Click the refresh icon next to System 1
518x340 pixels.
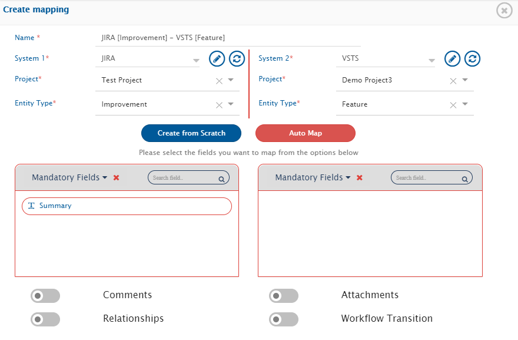237,58
